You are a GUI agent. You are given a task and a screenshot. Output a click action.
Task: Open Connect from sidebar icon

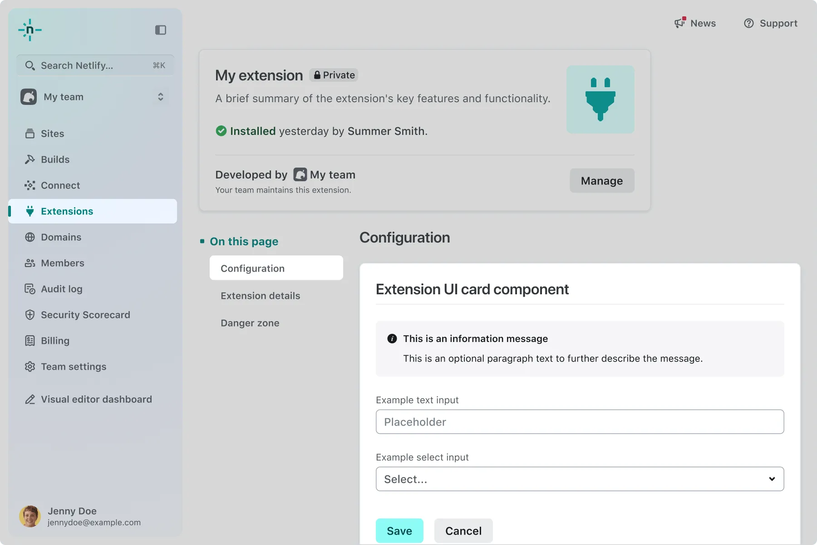(30, 185)
